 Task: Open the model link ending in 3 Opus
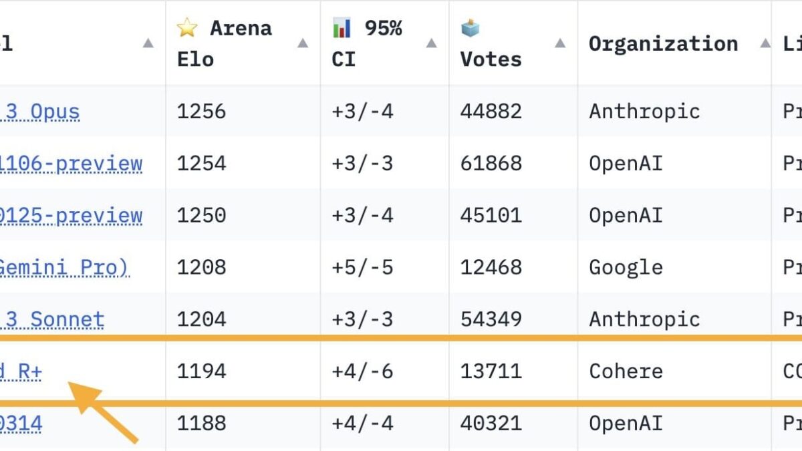coord(40,112)
